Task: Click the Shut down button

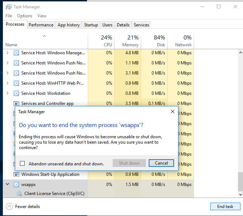Action: [129, 163]
